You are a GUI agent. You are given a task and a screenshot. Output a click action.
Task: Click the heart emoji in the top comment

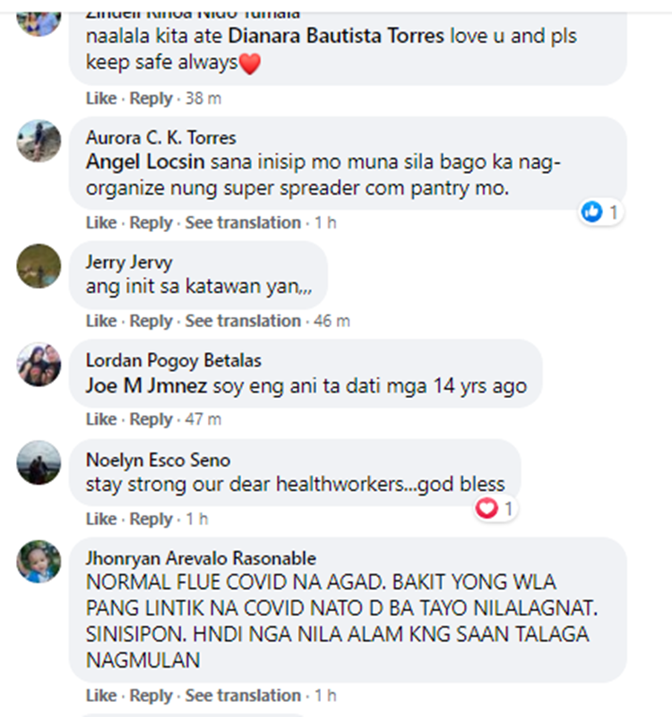tap(250, 64)
